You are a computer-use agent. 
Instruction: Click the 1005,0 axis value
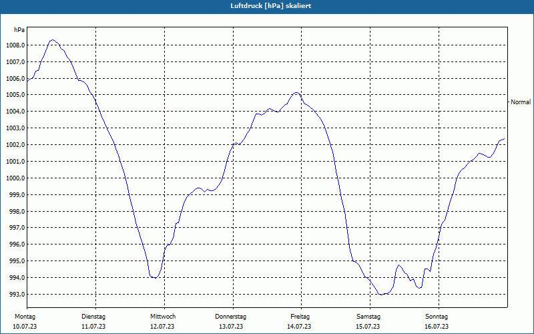point(15,95)
